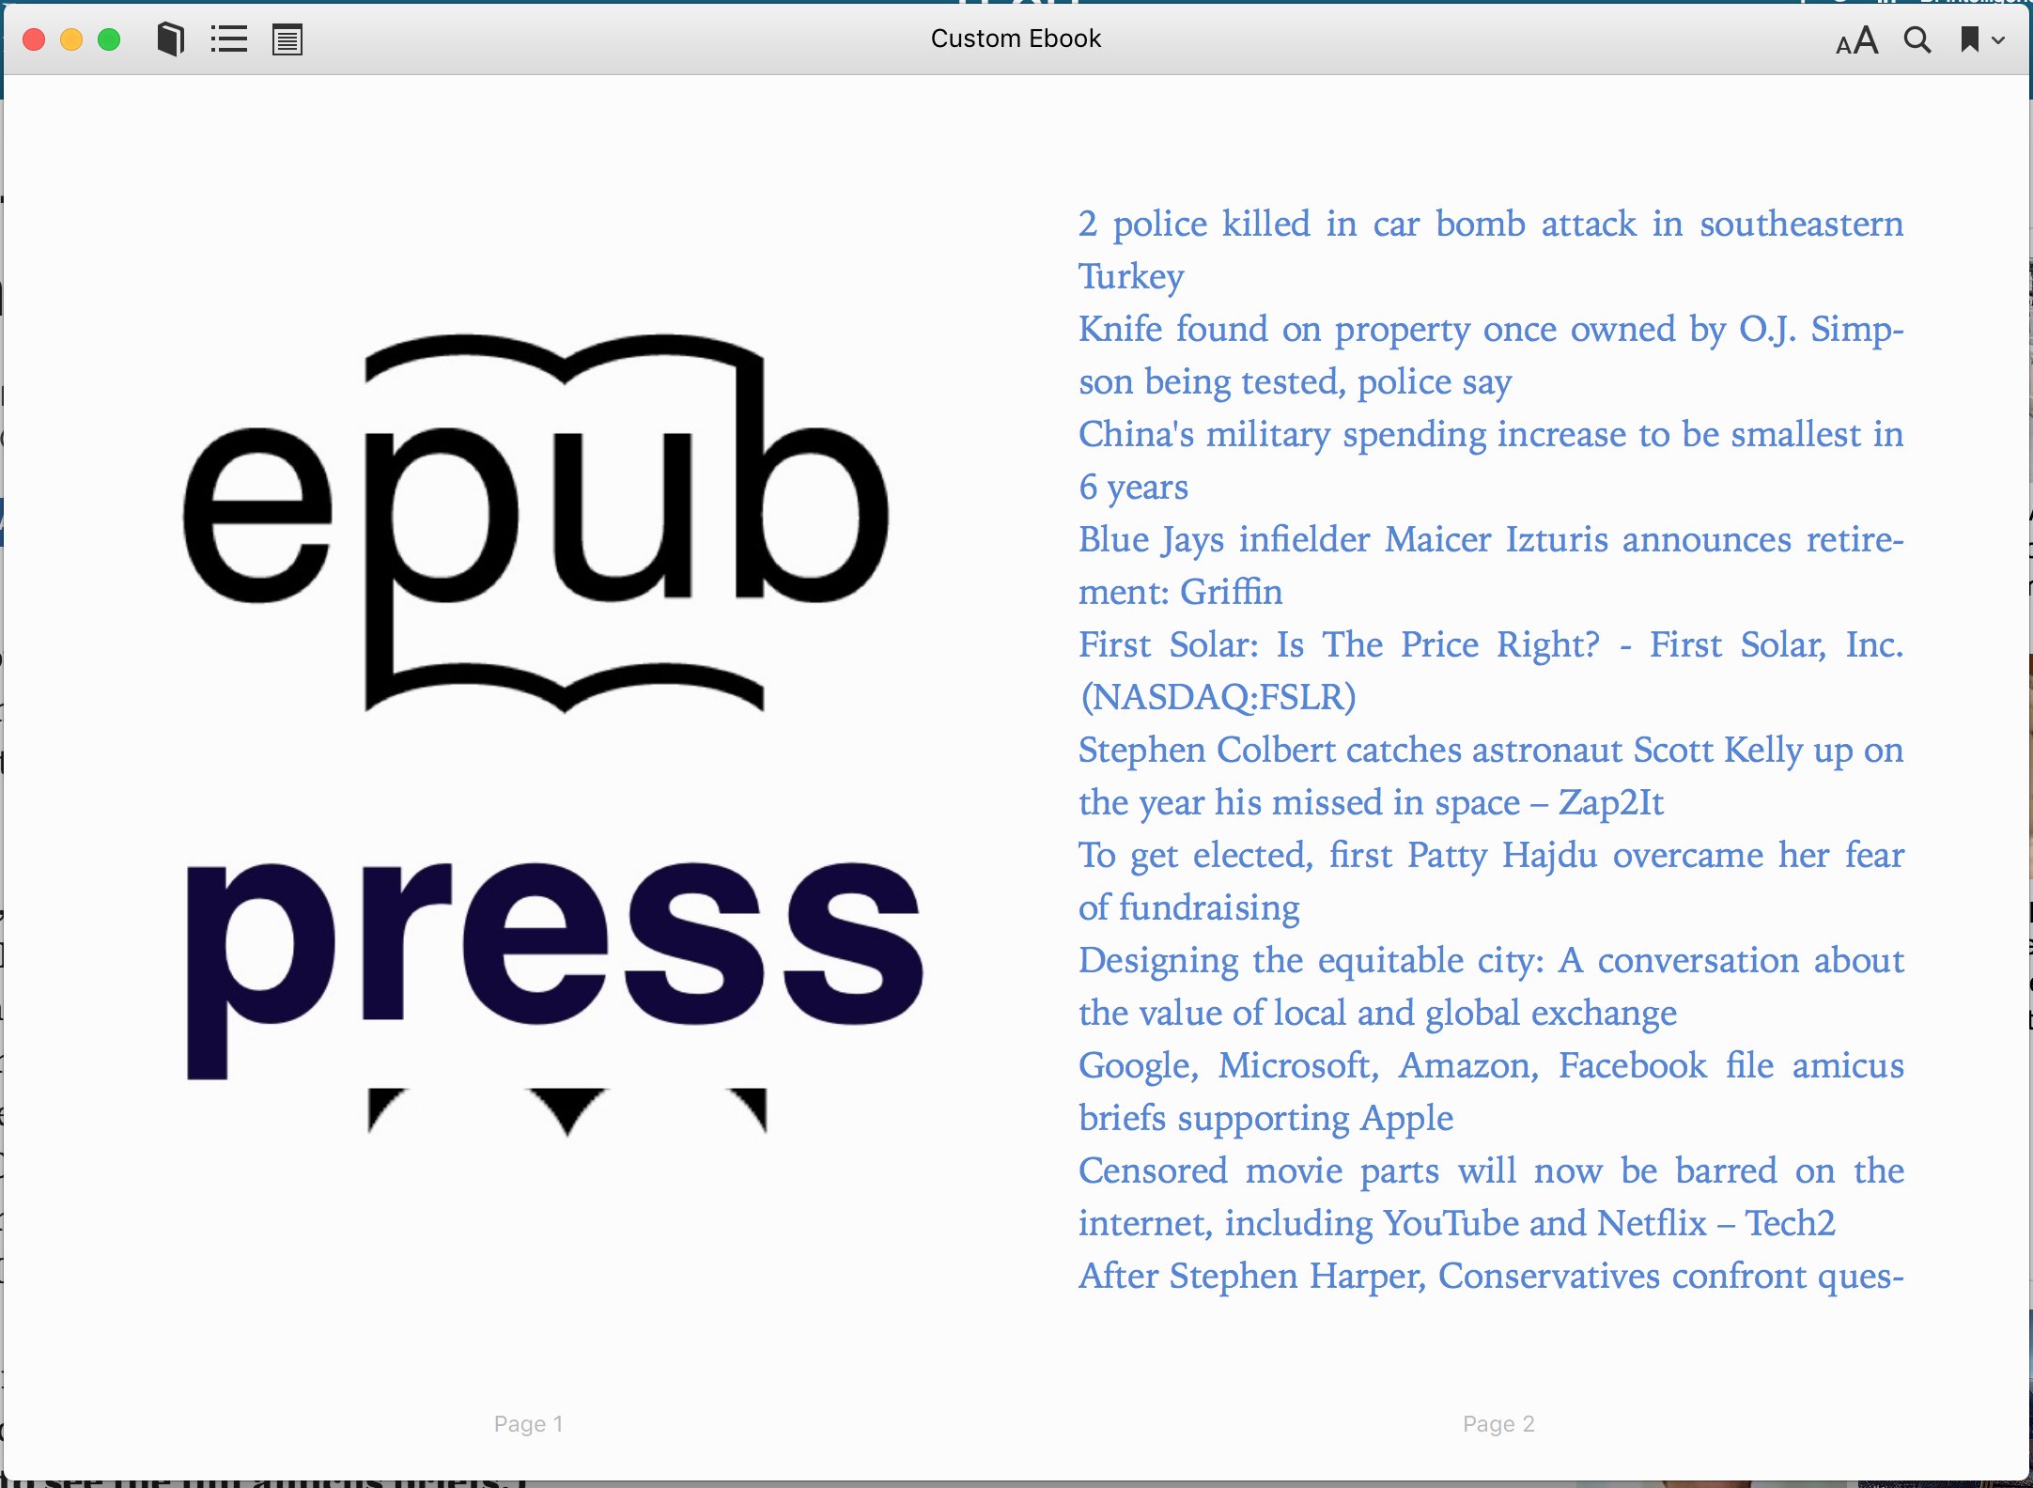The width and height of the screenshot is (2033, 1488).
Task: Click the yellow minimize window button
Action: (71, 39)
